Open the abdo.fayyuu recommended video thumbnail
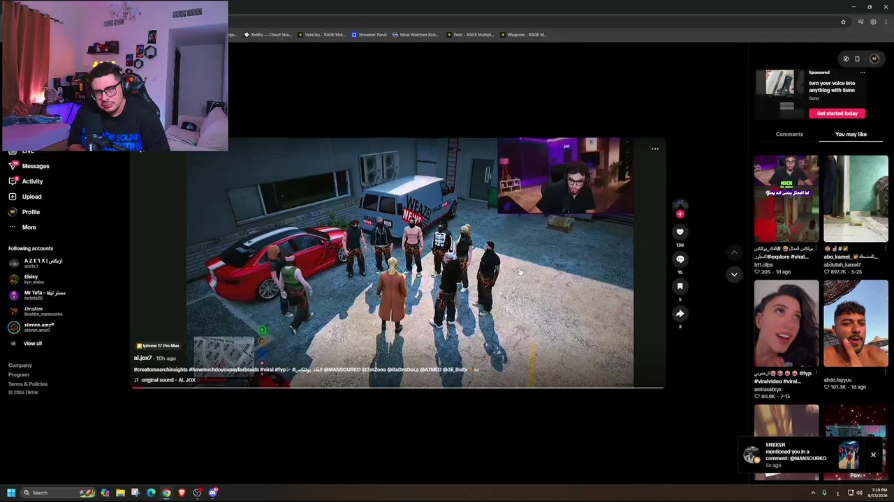 click(x=856, y=324)
